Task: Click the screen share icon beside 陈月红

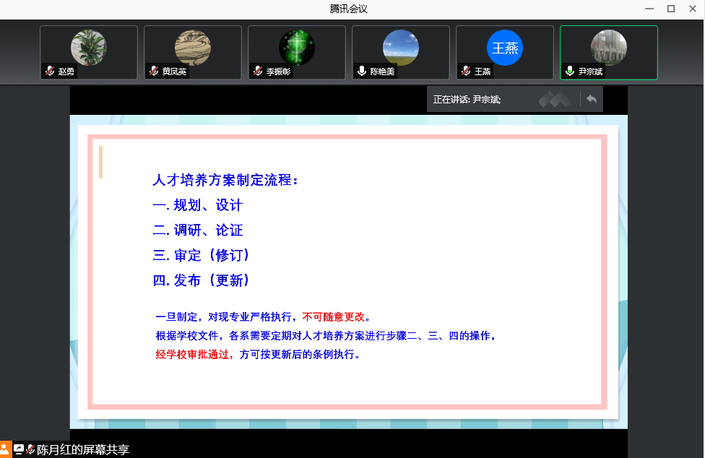Action: pos(19,449)
